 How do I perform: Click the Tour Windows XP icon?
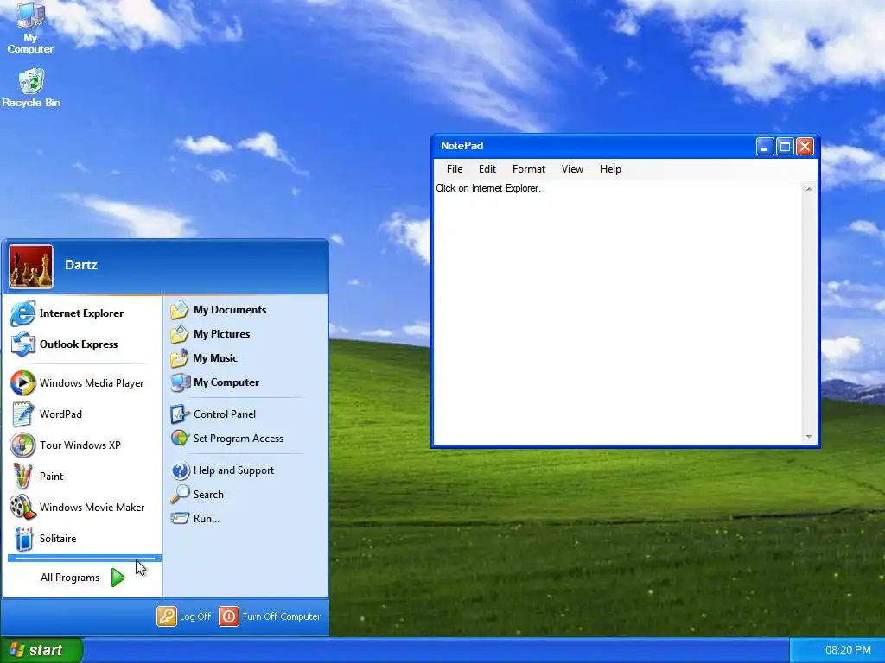22,445
